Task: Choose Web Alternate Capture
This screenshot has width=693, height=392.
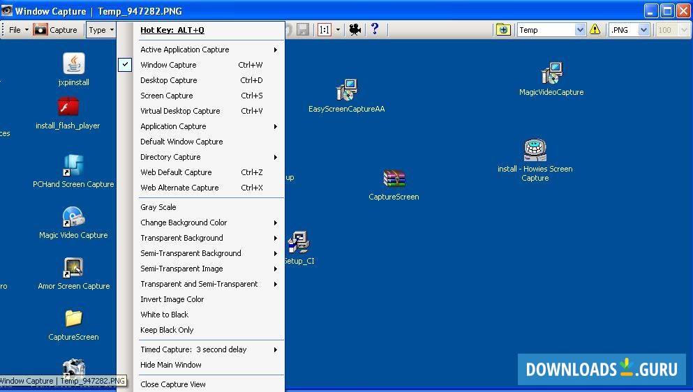Action: coord(209,188)
